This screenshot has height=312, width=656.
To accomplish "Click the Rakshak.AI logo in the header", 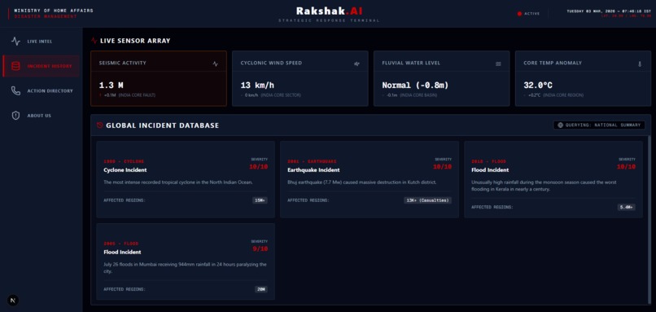I will pos(330,11).
